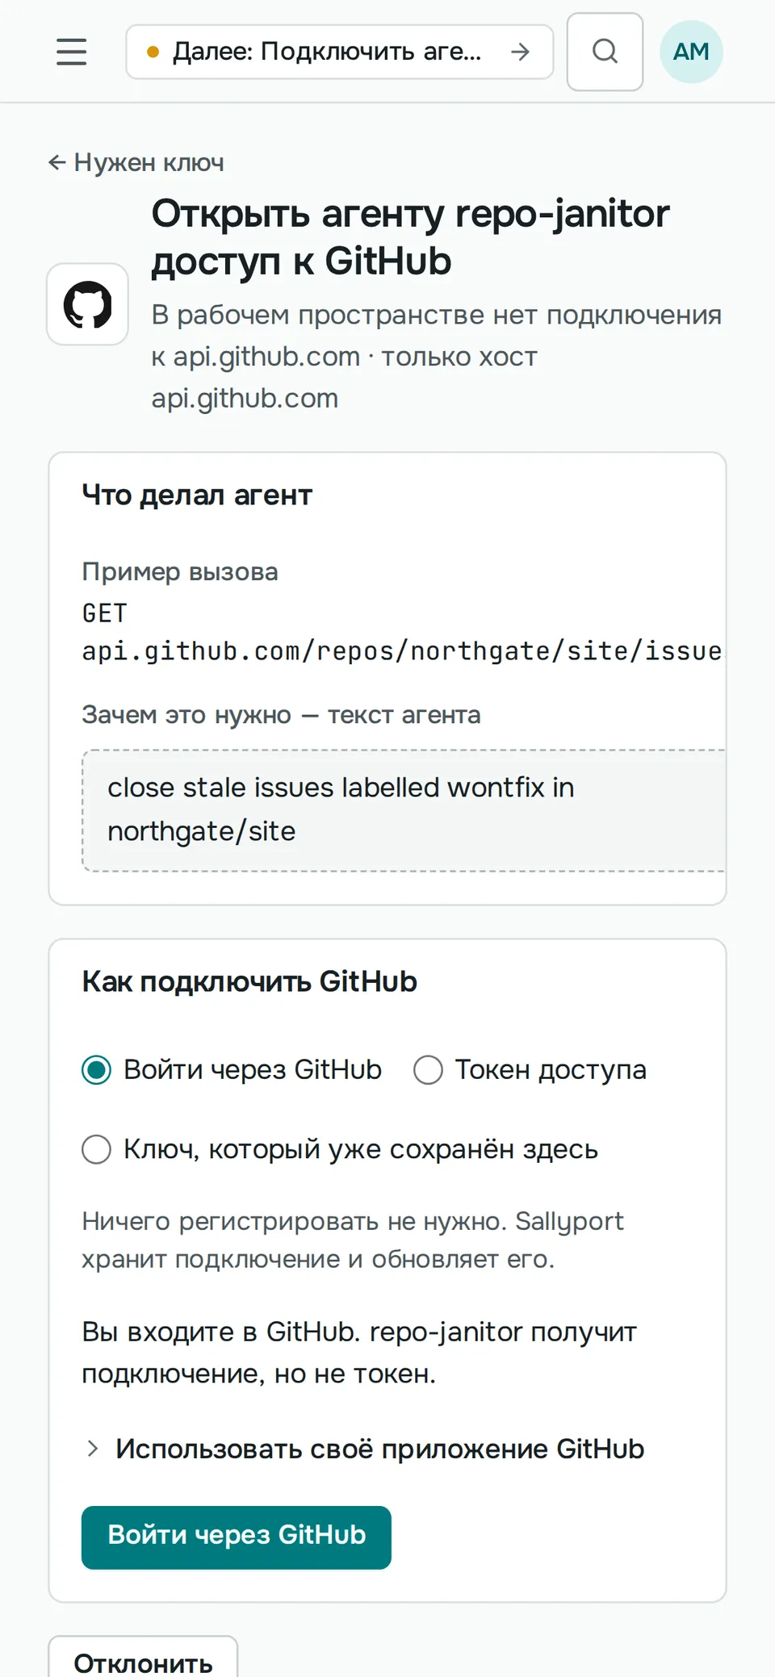The height and width of the screenshot is (1677, 775).
Task: Open search with magnifier icon
Action: (605, 52)
